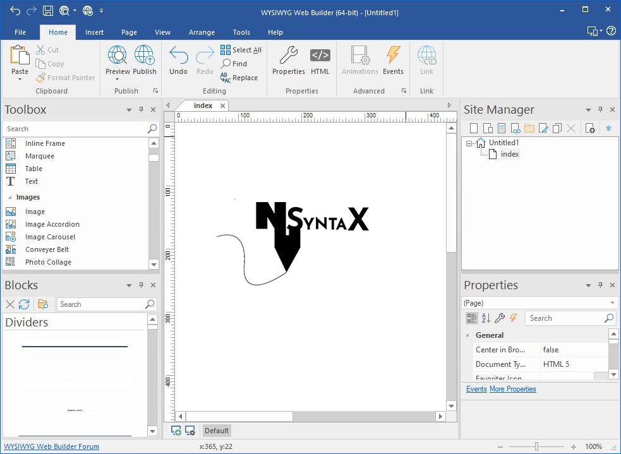Click the Paste clipboard icon
This screenshot has height=454, width=621.
(x=20, y=55)
